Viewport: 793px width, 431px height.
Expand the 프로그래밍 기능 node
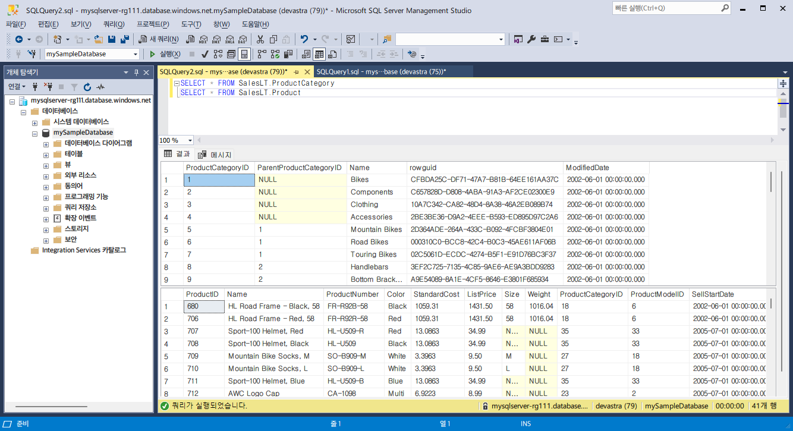46,197
